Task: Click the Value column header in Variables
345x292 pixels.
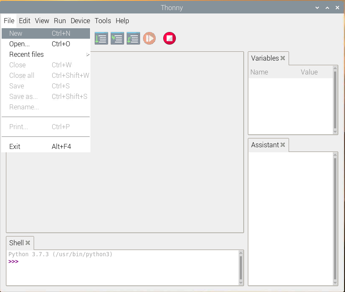Action: click(x=316, y=72)
